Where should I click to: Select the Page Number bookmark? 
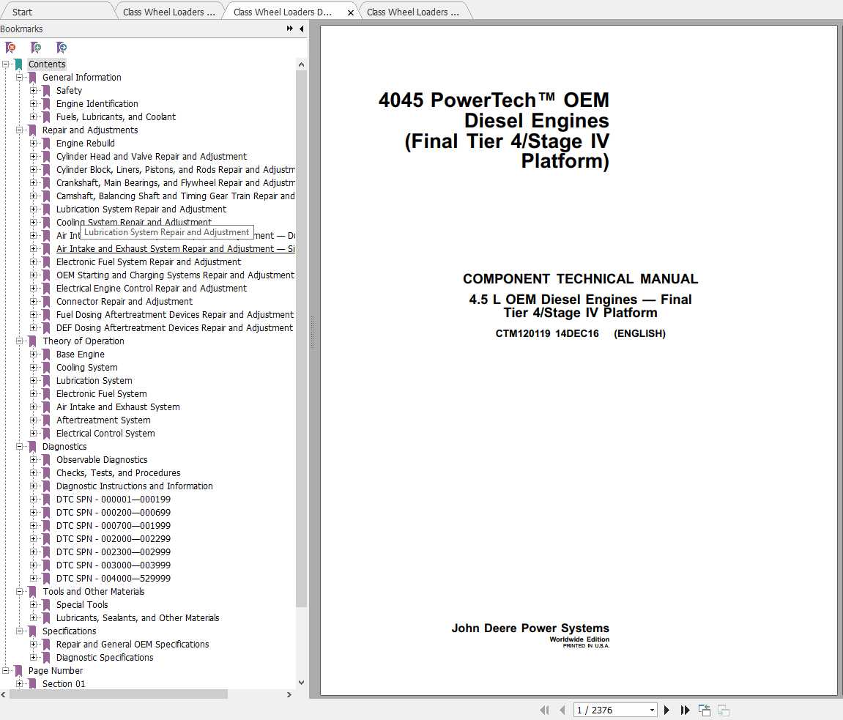point(56,671)
